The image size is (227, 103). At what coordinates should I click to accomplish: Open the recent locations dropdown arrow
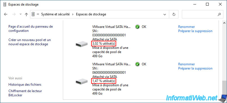click(20, 14)
